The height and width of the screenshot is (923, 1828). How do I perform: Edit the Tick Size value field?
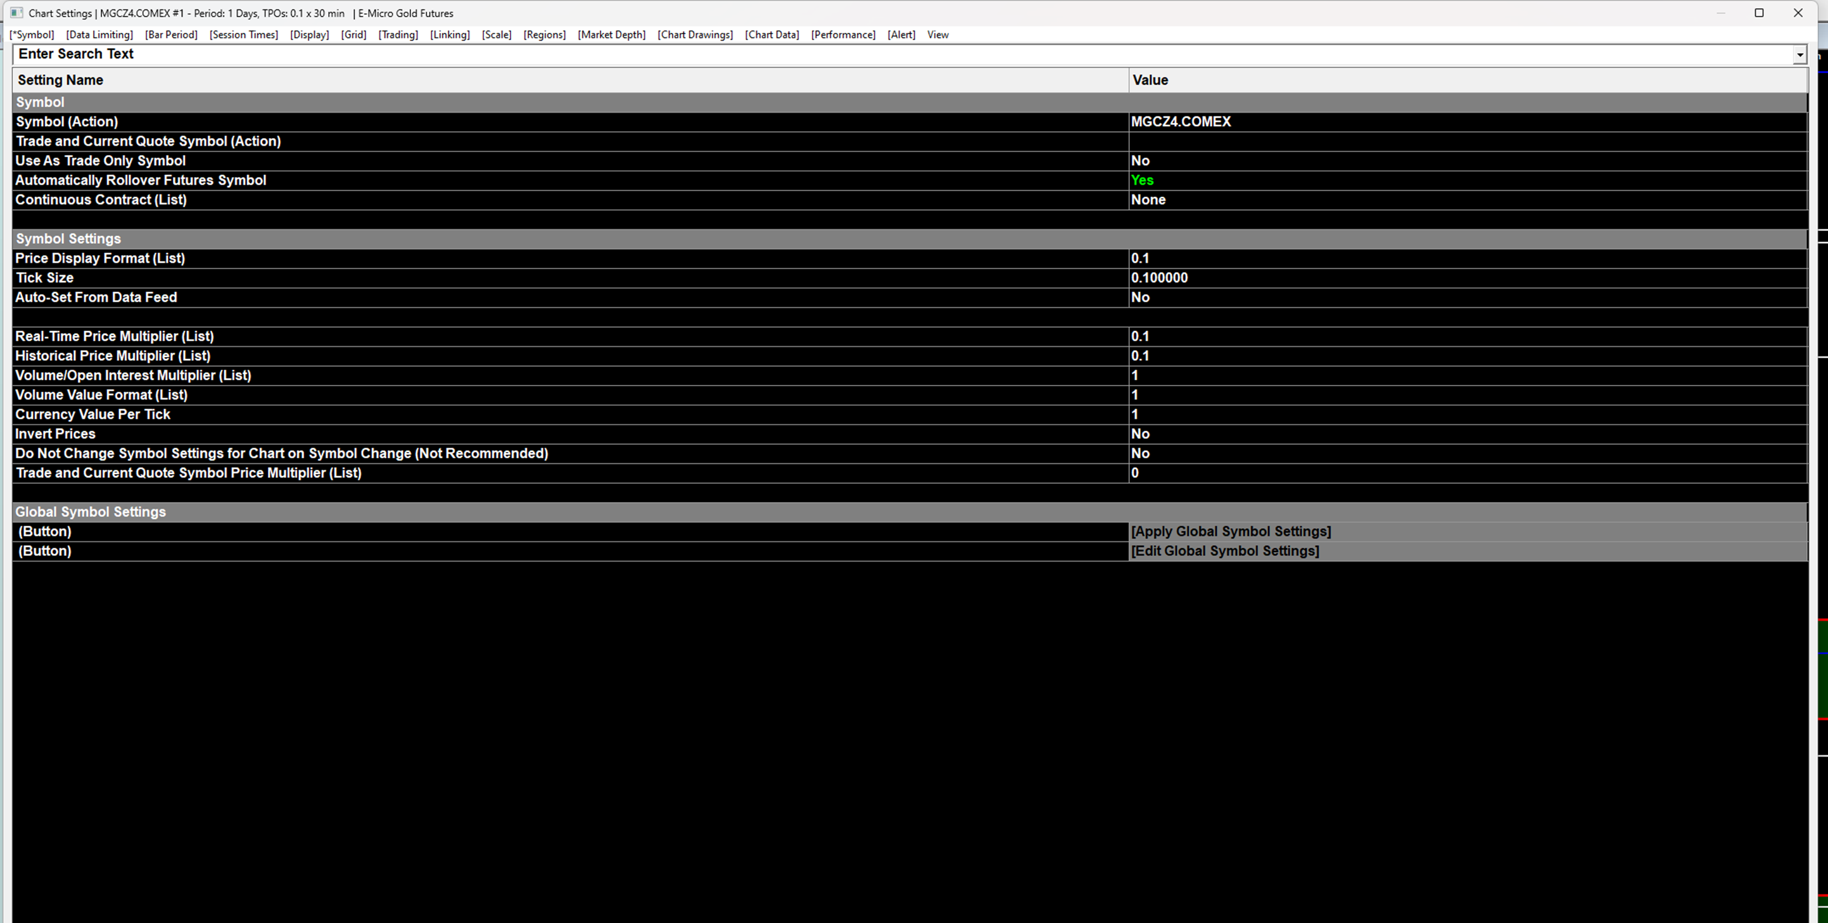[x=1159, y=278]
